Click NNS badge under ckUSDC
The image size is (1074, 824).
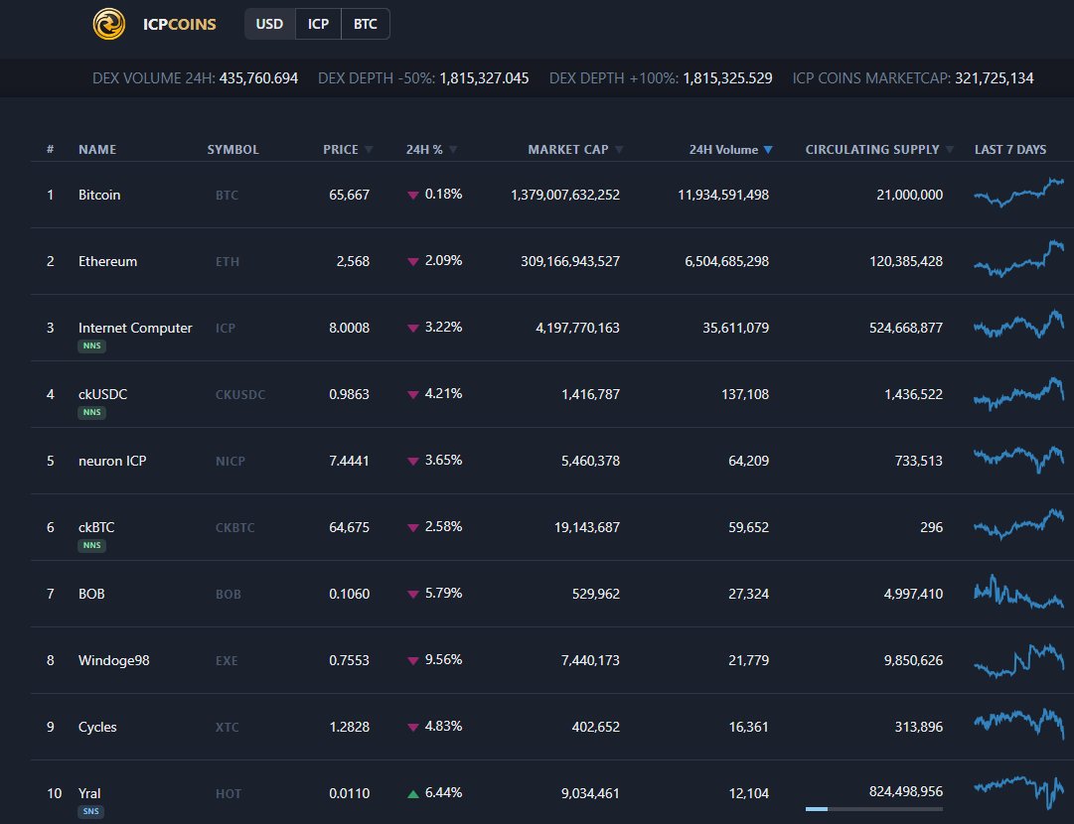tap(91, 412)
